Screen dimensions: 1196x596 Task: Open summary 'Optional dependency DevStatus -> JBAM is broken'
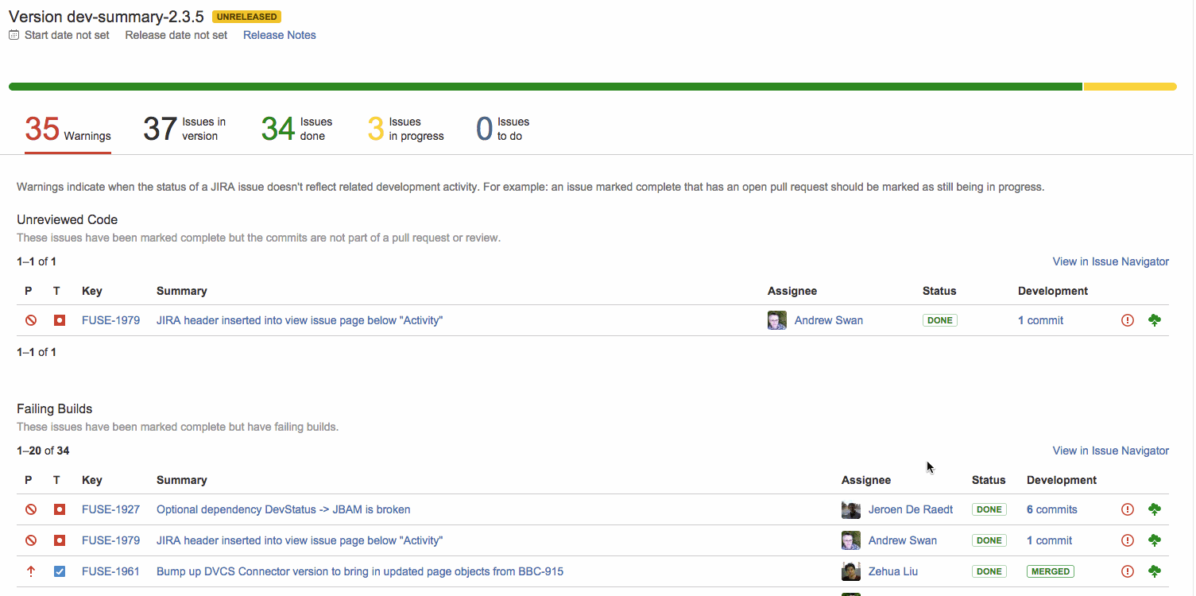(284, 509)
